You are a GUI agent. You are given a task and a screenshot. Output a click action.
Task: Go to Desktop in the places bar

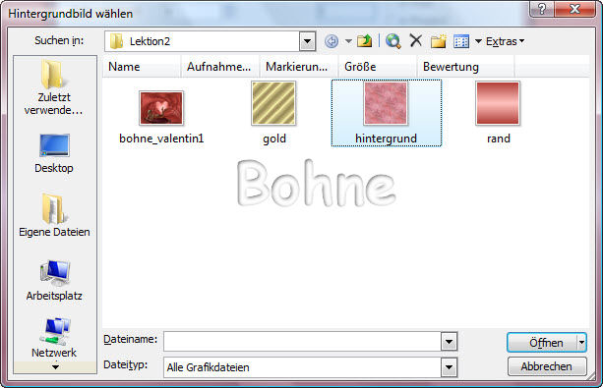54,153
